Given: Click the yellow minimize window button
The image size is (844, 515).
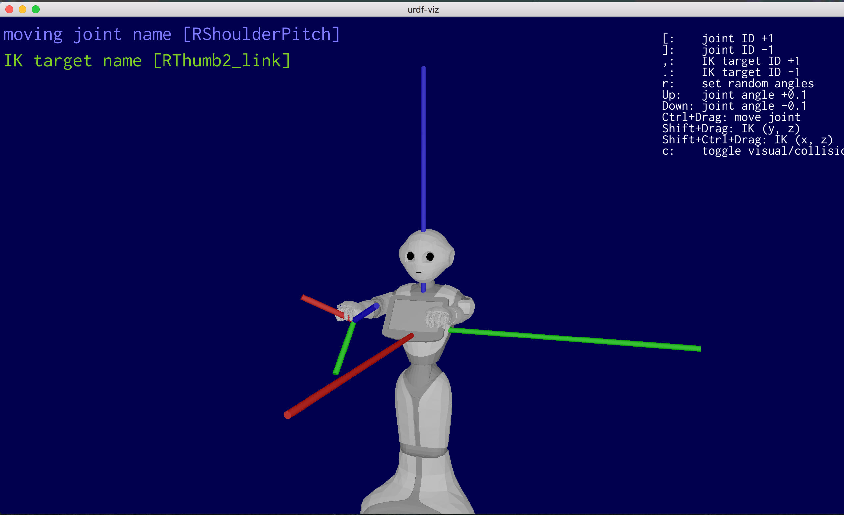Looking at the screenshot, I should pos(23,9).
